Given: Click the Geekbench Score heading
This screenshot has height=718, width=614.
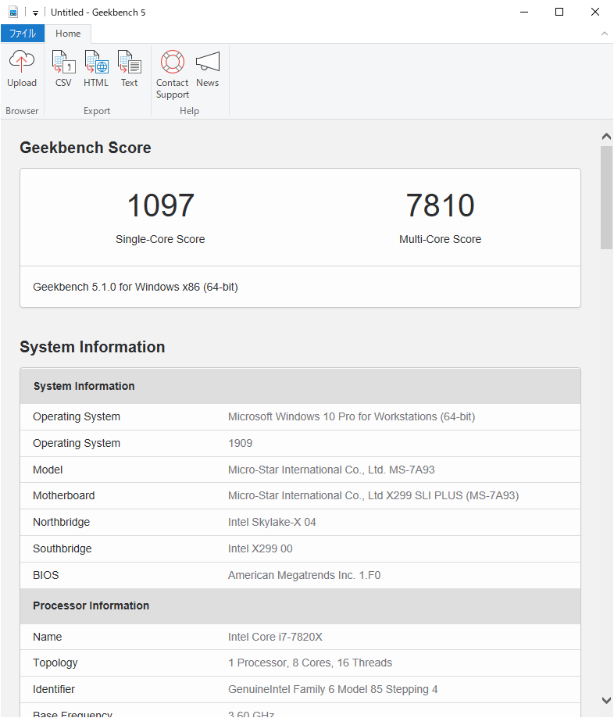Looking at the screenshot, I should (85, 148).
